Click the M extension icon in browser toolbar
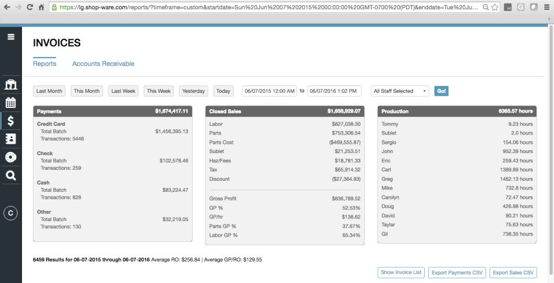554x283 pixels. pos(508,7)
